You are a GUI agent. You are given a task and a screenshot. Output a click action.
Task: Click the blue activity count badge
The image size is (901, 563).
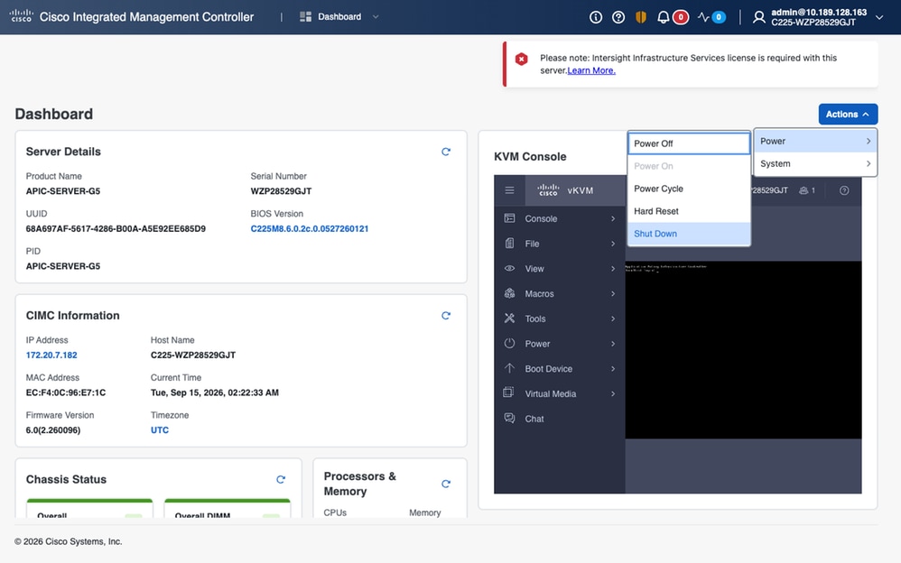(x=719, y=17)
